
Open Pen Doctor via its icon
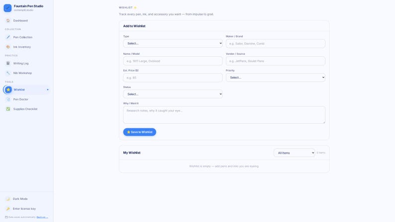pos(8,99)
